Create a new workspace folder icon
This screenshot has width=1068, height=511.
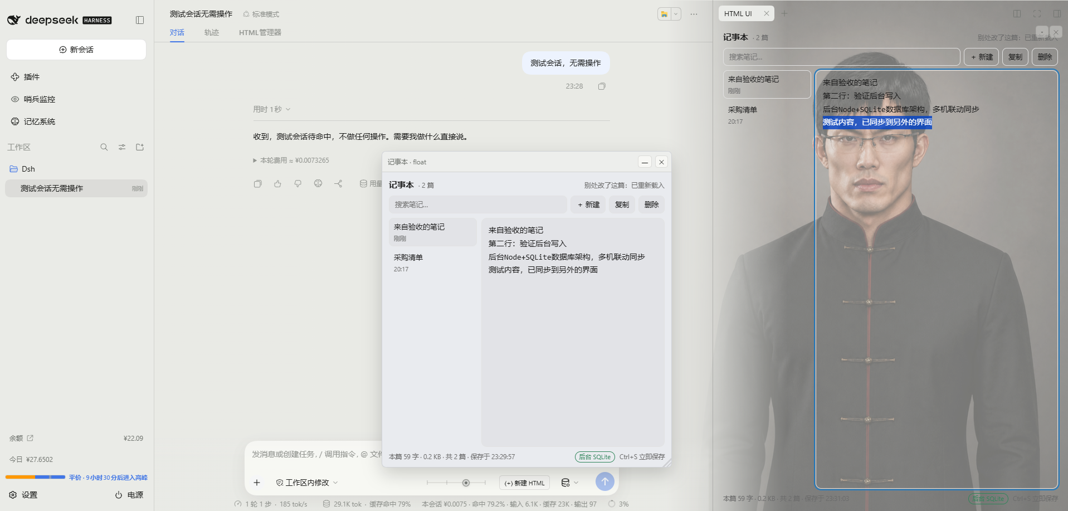point(140,147)
